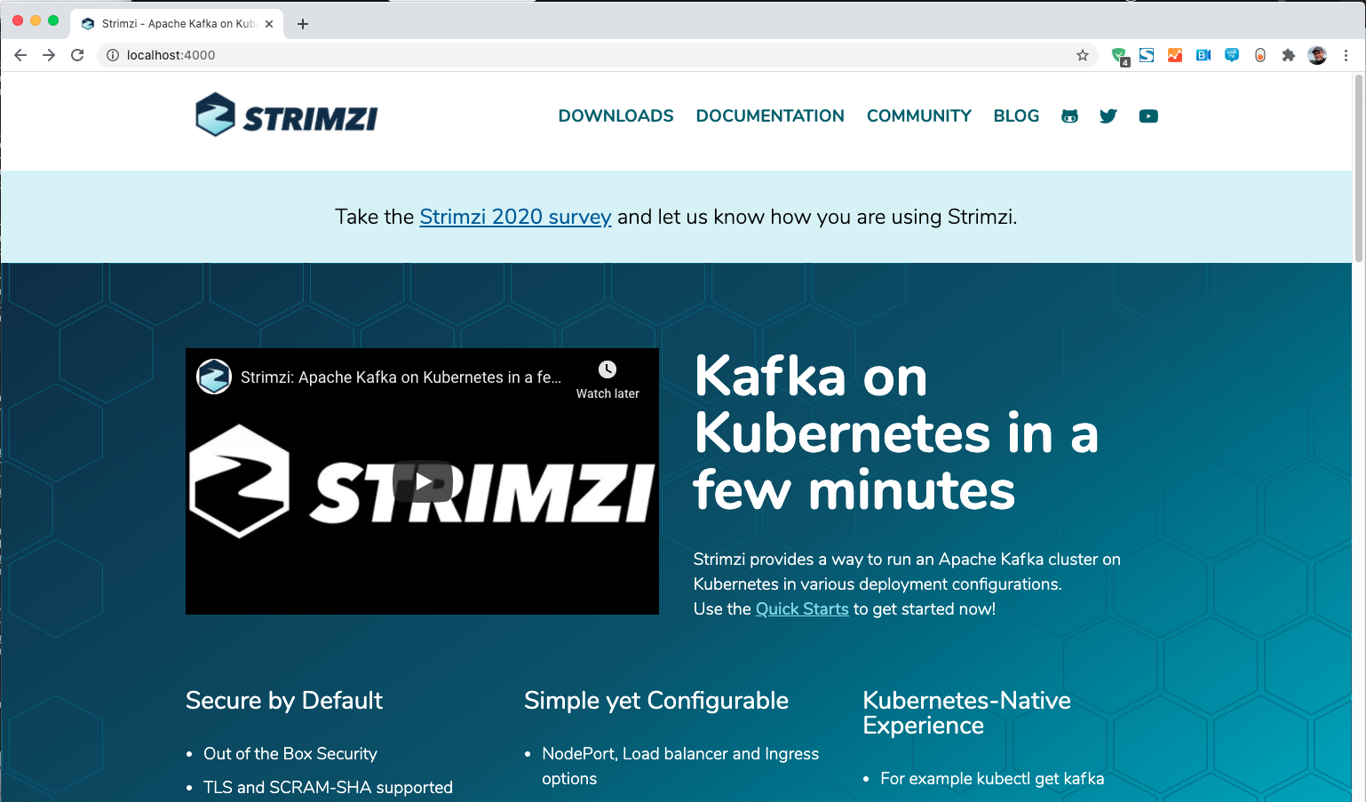Viewport: 1366px width, 802px height.
Task: Close the Strimzi browser tab
Action: pos(269,24)
